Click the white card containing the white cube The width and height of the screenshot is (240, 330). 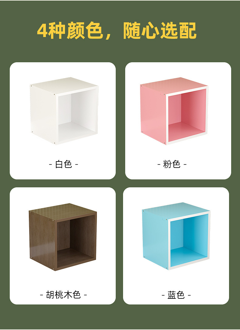tap(63, 121)
